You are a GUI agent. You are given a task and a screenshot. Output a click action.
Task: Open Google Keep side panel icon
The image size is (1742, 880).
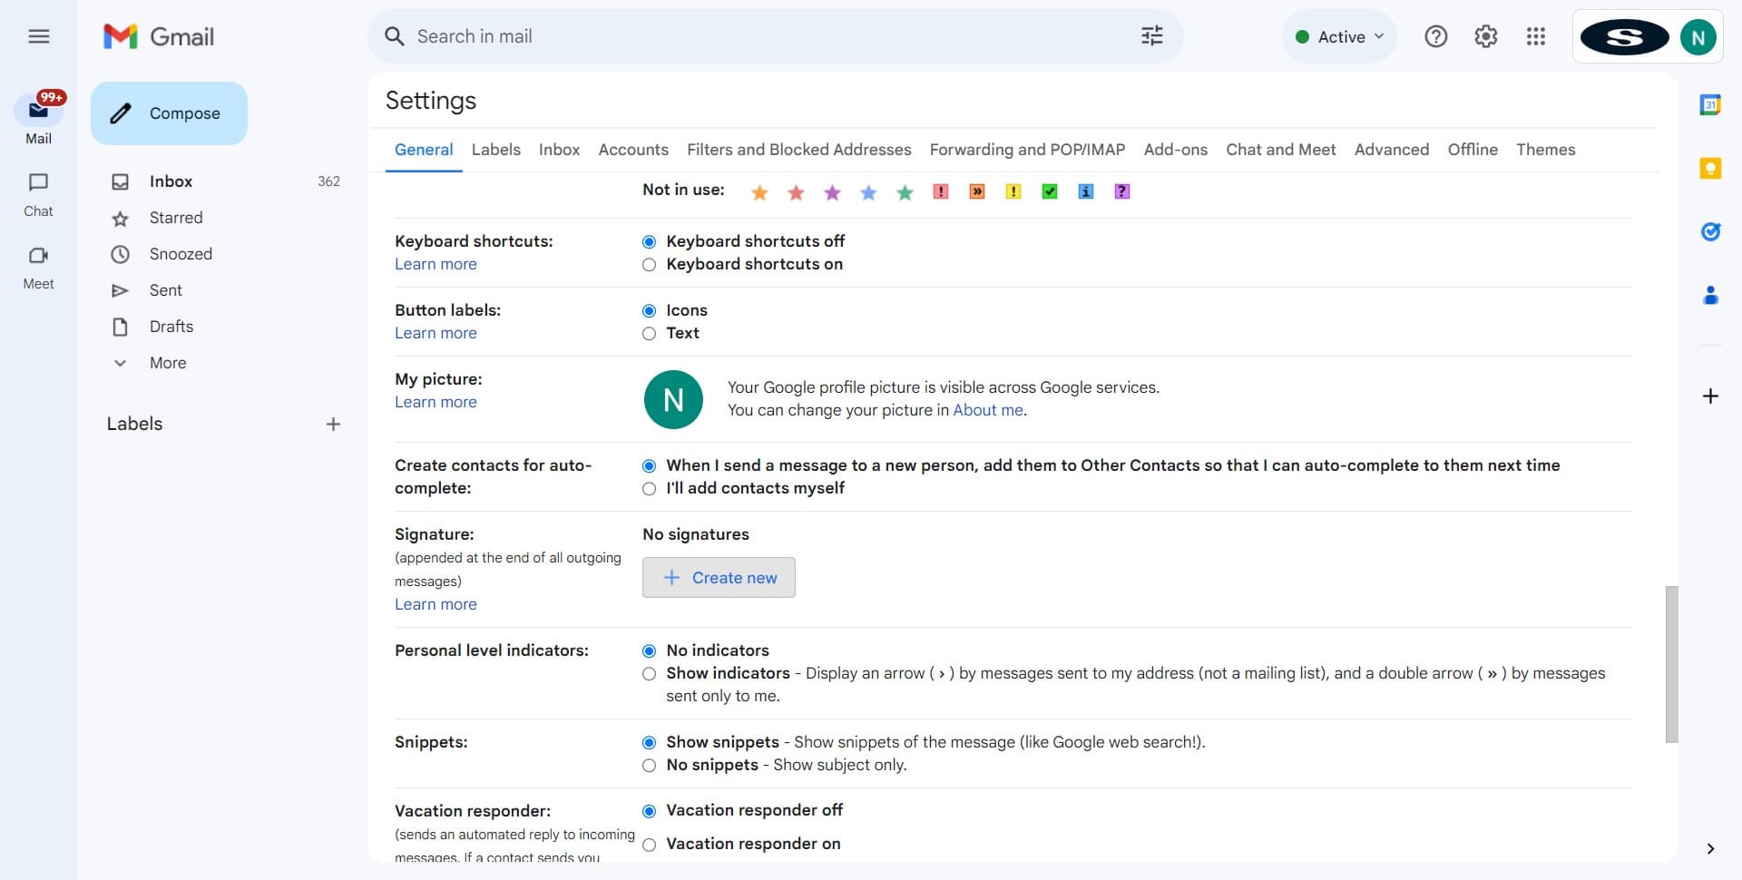tap(1710, 169)
